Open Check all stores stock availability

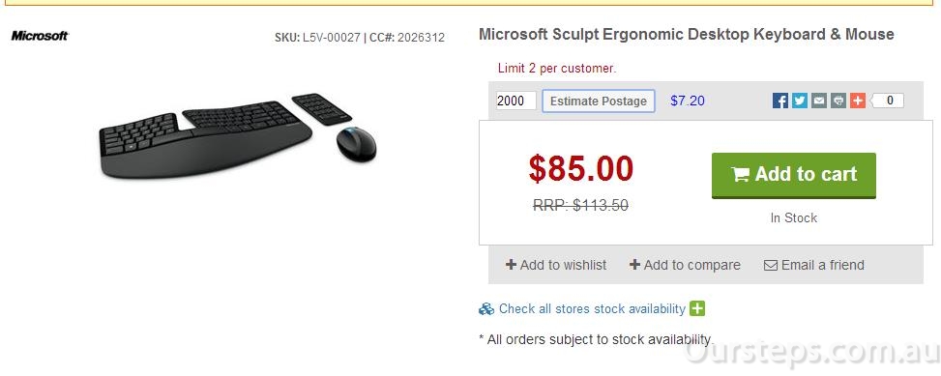click(592, 309)
